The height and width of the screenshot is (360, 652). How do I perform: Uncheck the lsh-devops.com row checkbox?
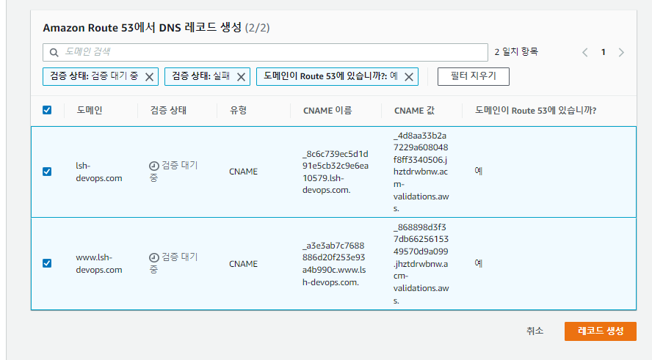pos(47,172)
